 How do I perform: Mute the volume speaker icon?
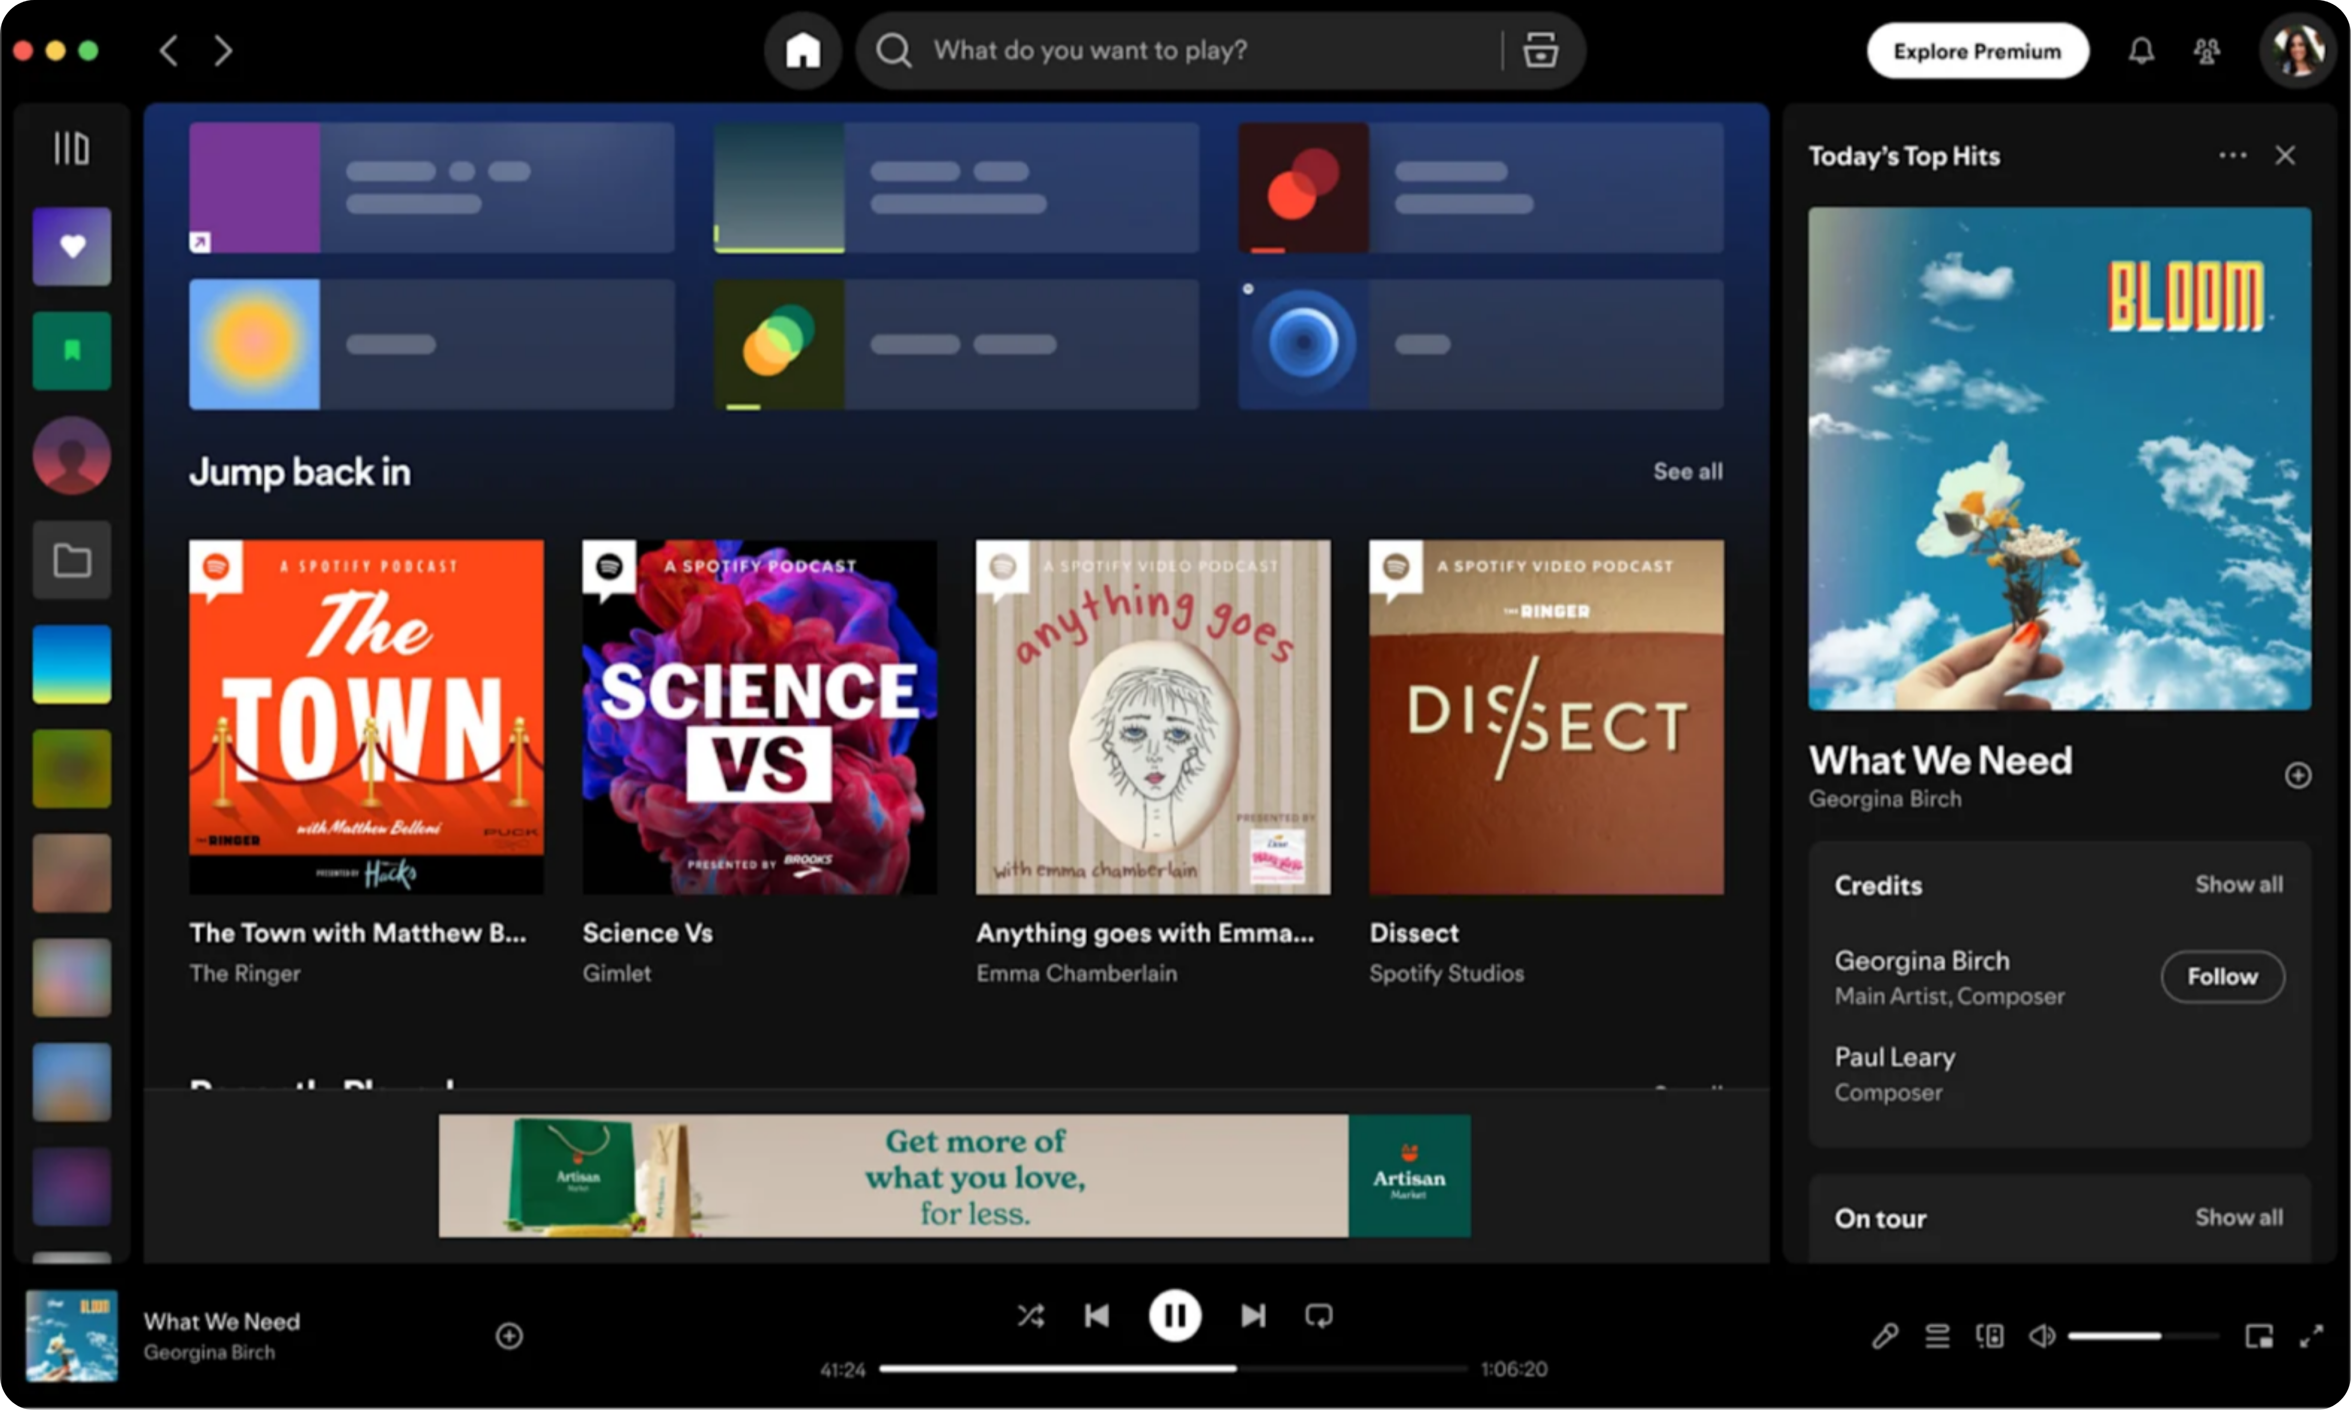tap(2041, 1338)
